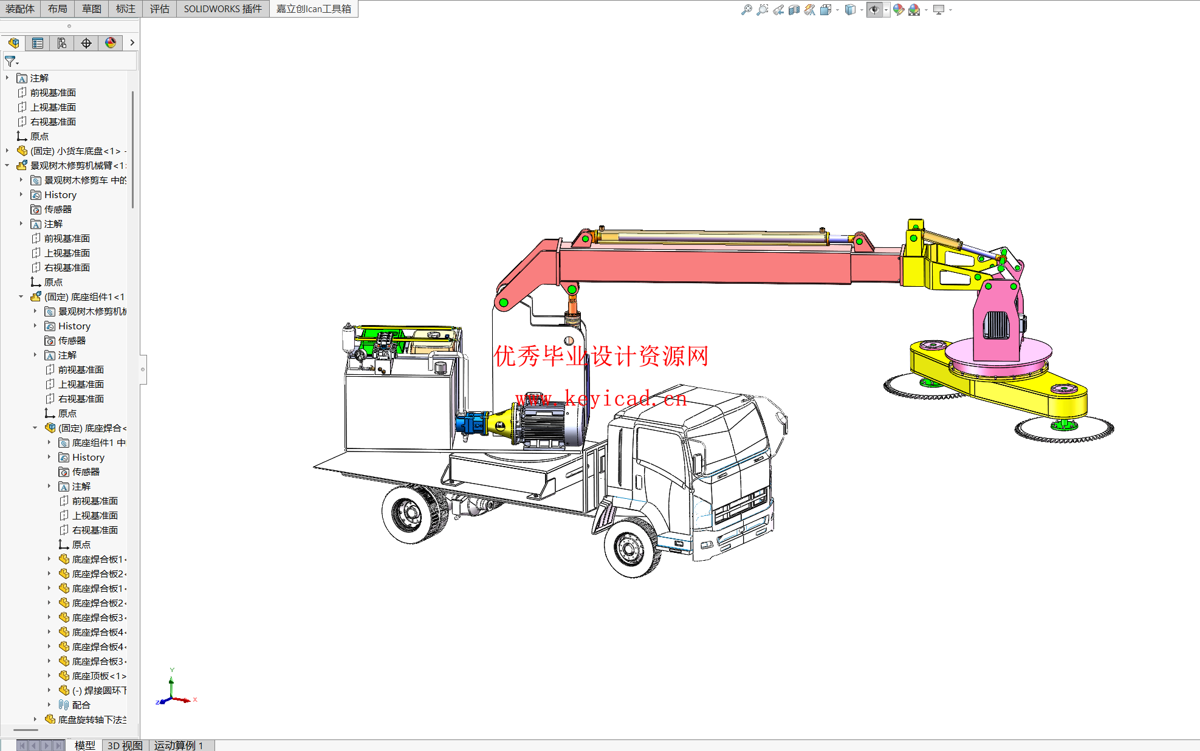Open the Display Style dropdown arrow

point(862,10)
